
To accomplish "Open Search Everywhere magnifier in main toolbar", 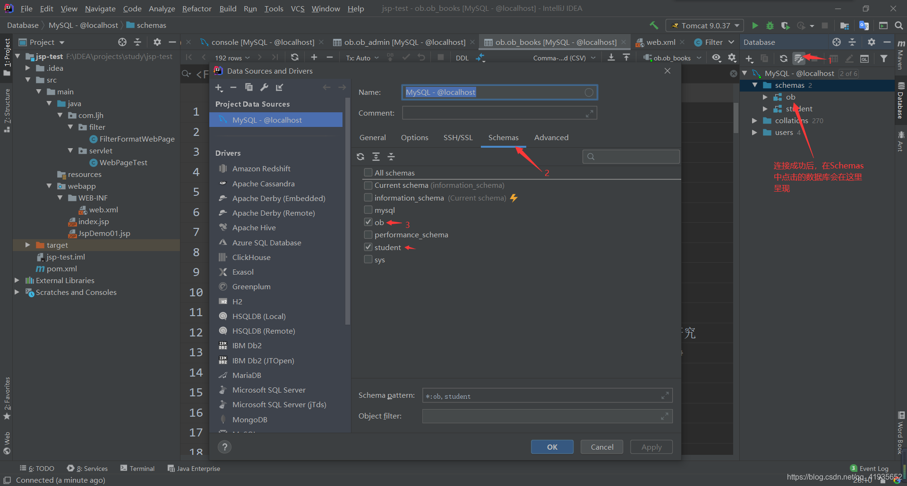I will (898, 25).
